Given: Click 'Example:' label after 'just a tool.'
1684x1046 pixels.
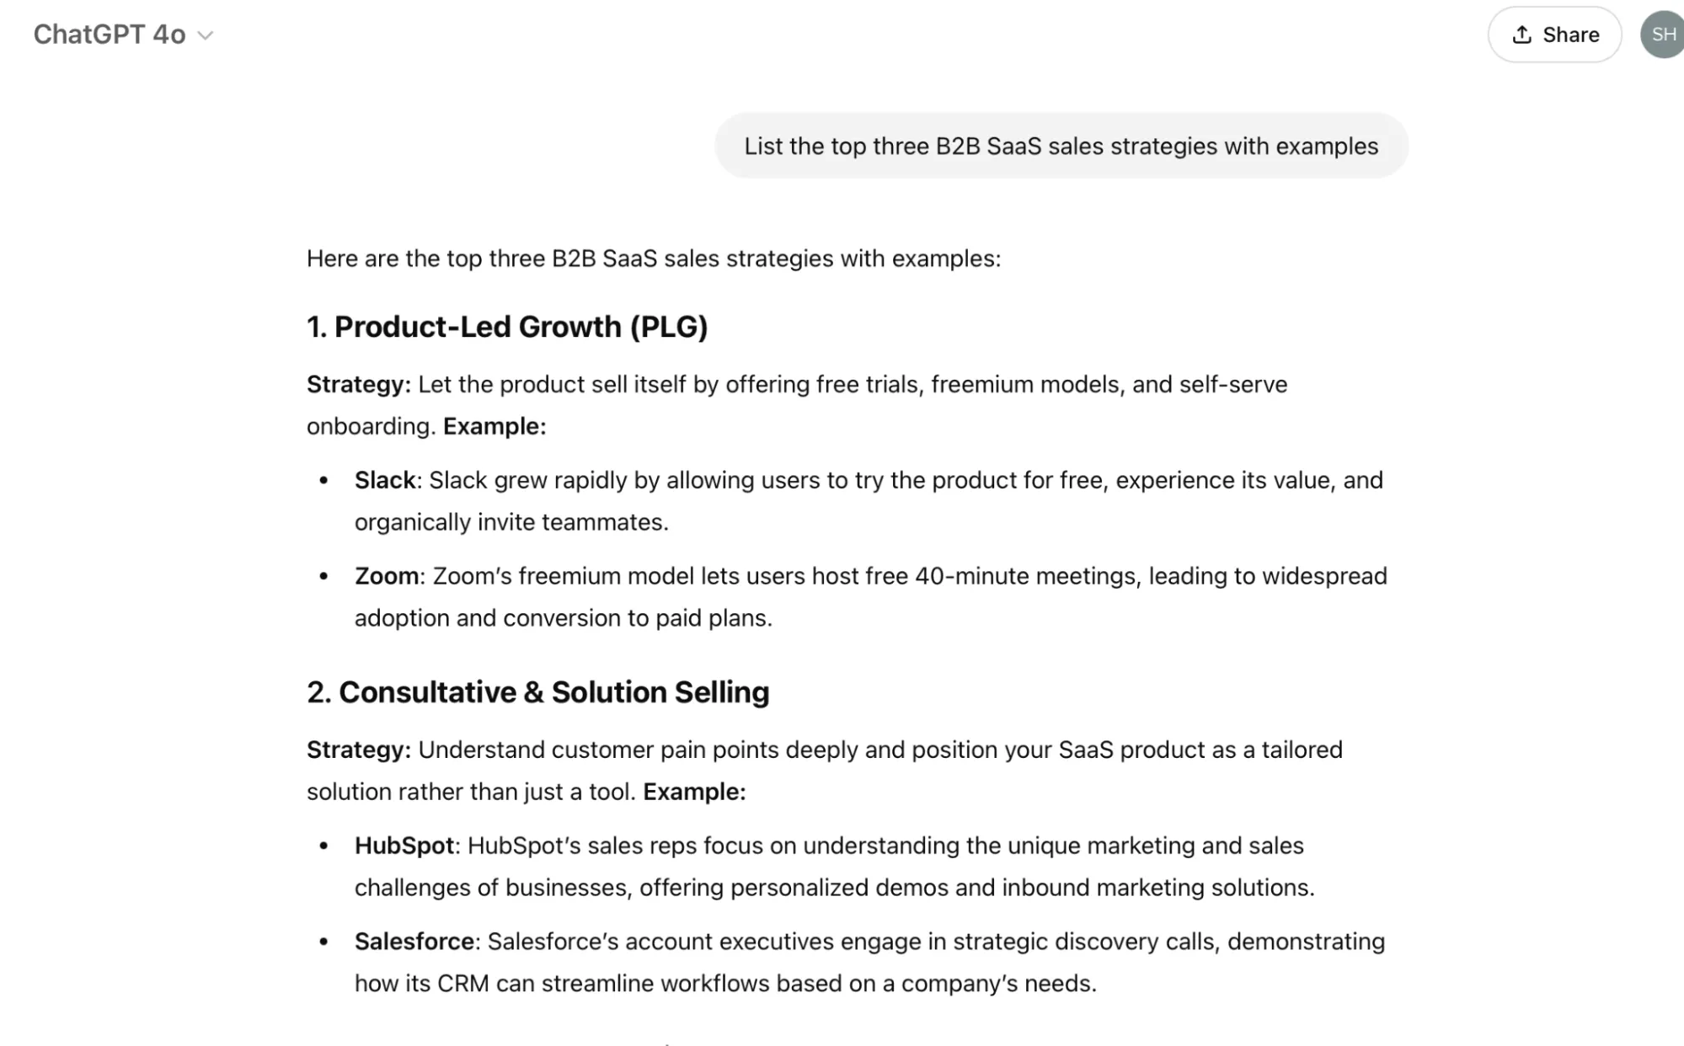Looking at the screenshot, I should click(694, 792).
